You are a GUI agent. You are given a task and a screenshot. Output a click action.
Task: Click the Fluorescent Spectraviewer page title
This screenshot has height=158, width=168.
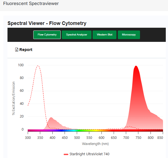pyautogui.click(x=31, y=4)
